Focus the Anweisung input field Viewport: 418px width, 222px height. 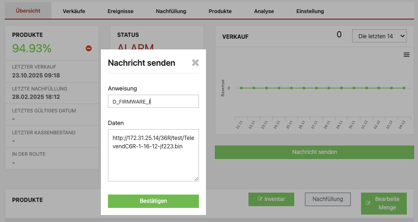pos(153,101)
